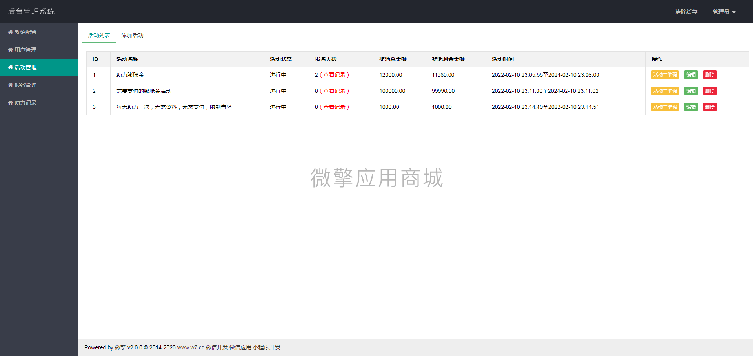Click the home icon beside 用户管理
The height and width of the screenshot is (356, 753).
[x=10, y=50]
